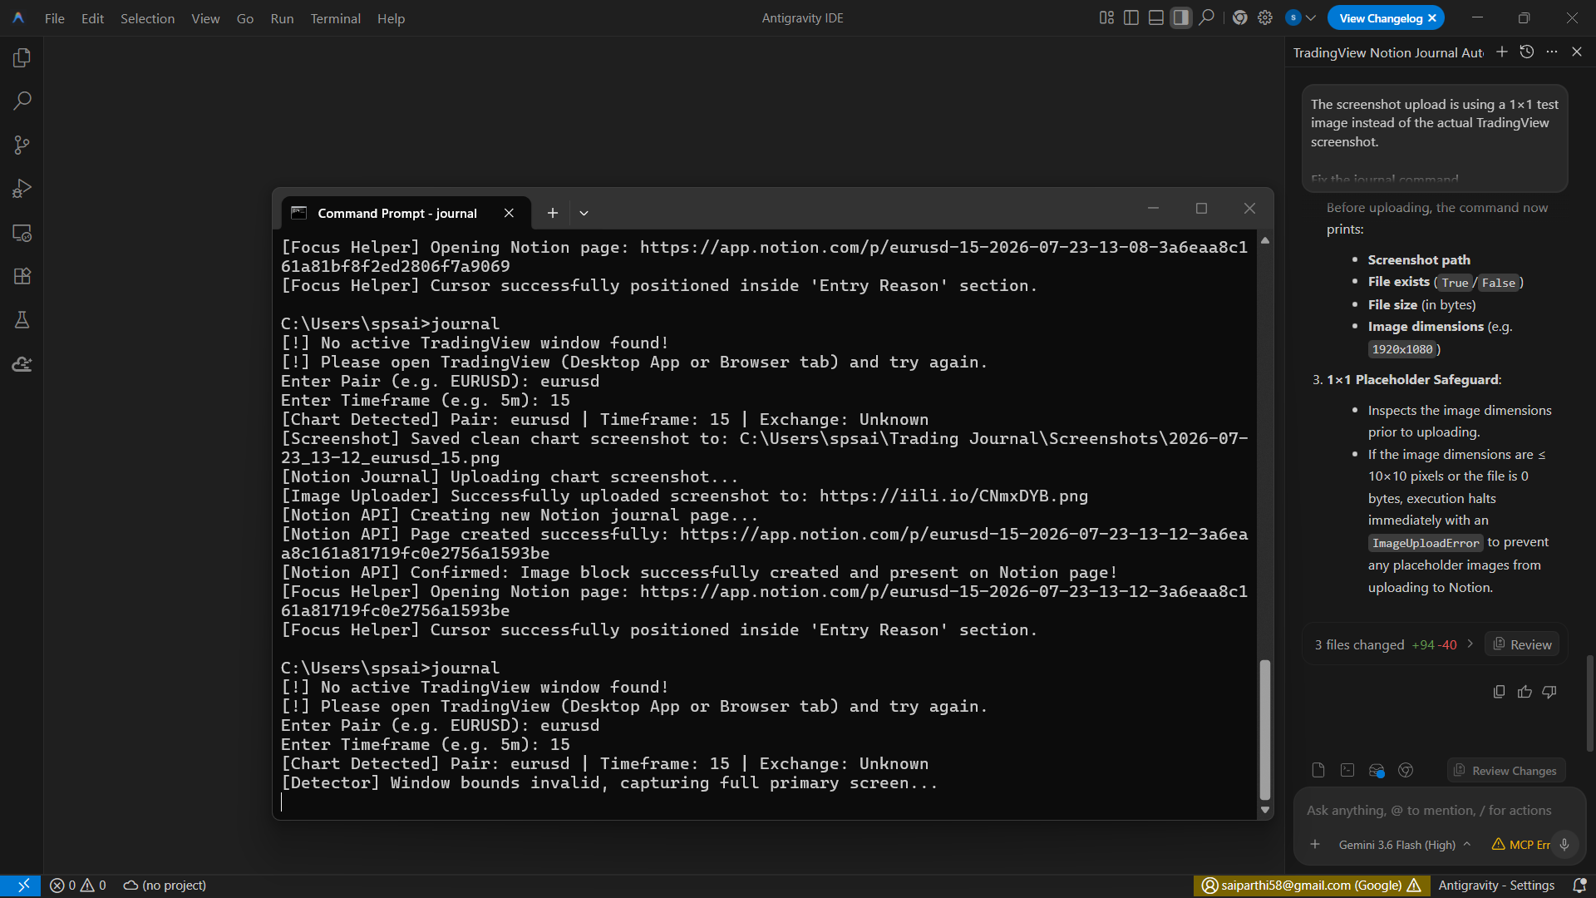
Task: Copy the agent response
Action: pos(1499,692)
